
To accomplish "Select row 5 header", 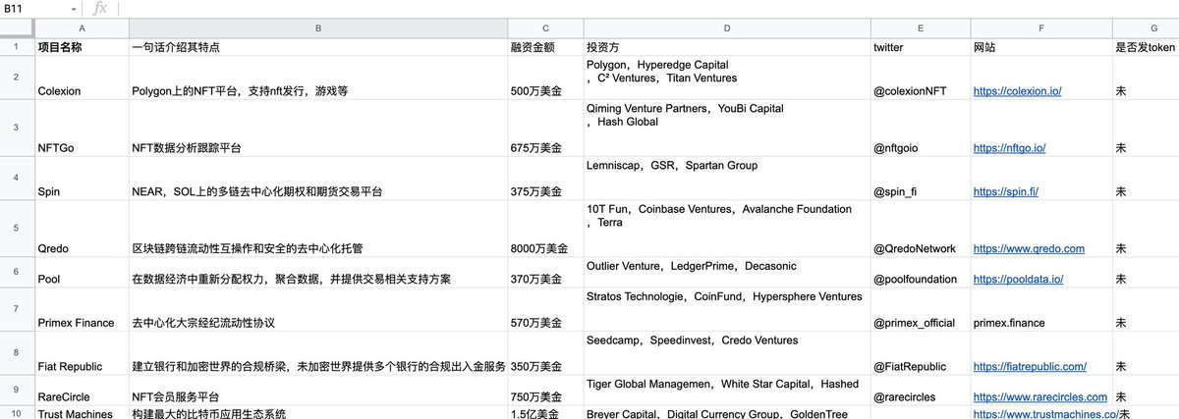I will tap(17, 229).
